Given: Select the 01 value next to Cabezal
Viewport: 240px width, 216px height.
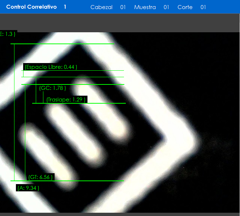Looking at the screenshot, I should (x=123, y=7).
